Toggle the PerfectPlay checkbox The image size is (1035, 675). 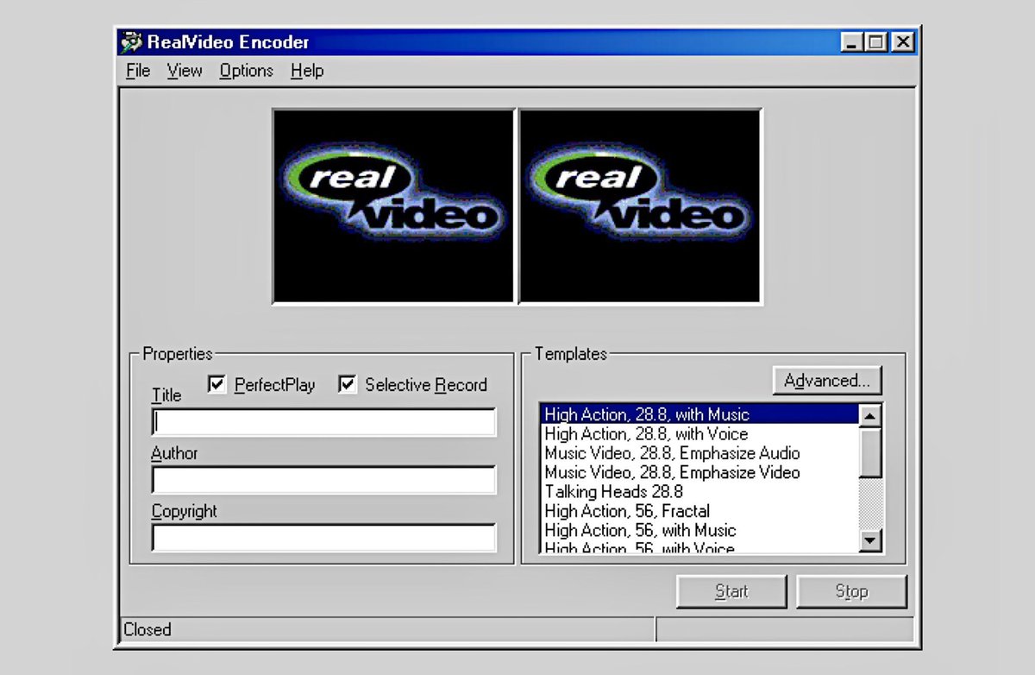[x=262, y=384]
